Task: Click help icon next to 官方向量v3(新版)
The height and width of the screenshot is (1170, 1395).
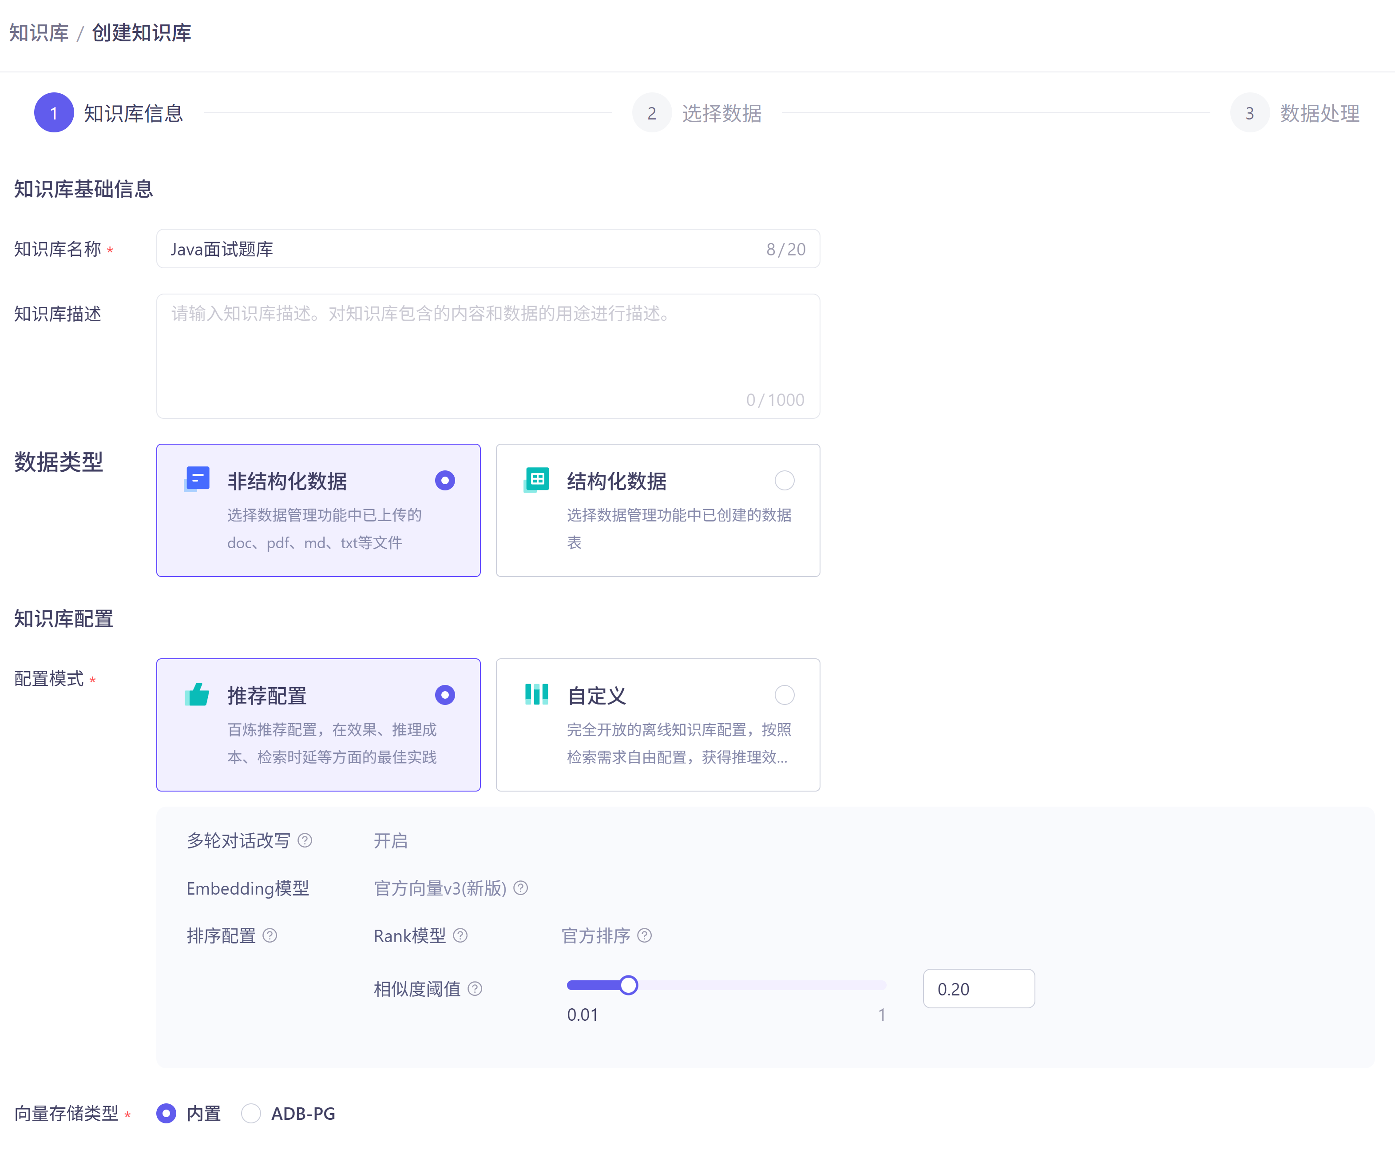Action: 521,888
